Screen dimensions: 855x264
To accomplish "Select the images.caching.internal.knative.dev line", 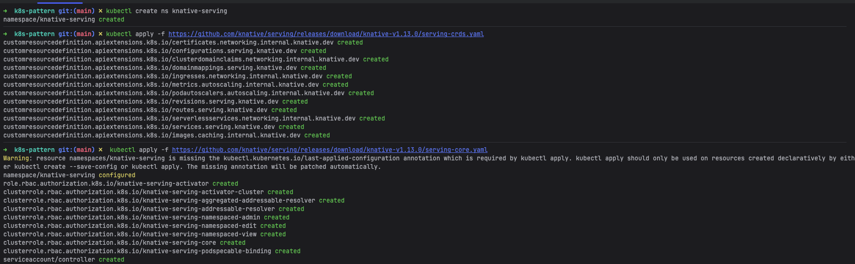I will (167, 135).
